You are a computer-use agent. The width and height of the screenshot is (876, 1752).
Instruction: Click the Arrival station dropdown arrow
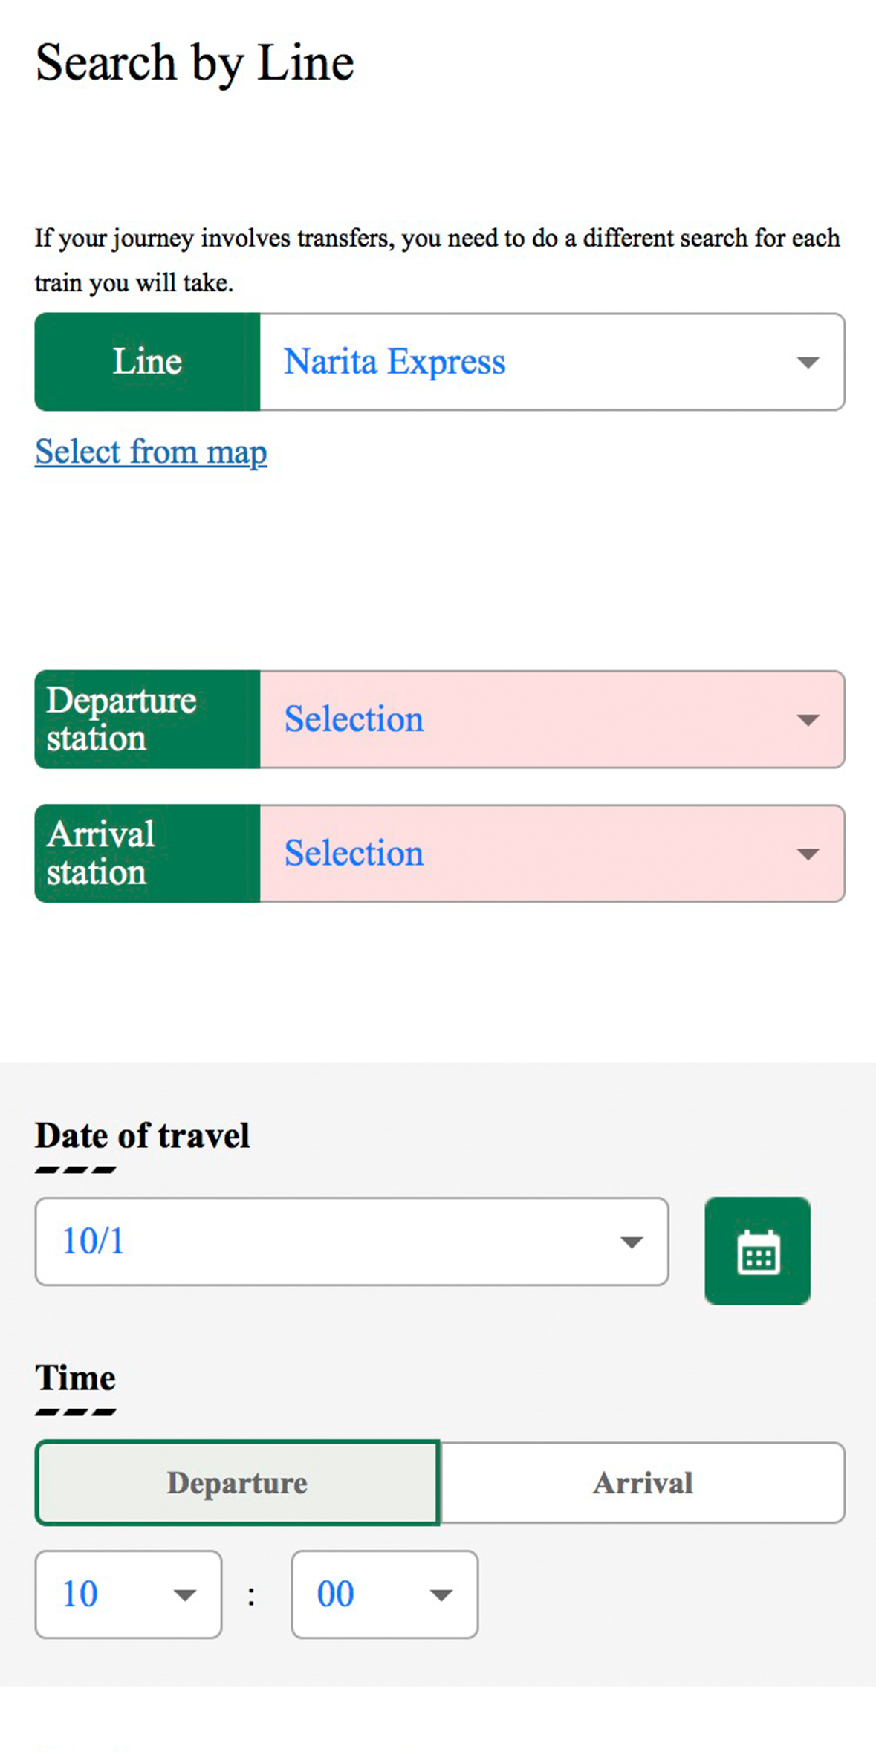pyautogui.click(x=808, y=854)
